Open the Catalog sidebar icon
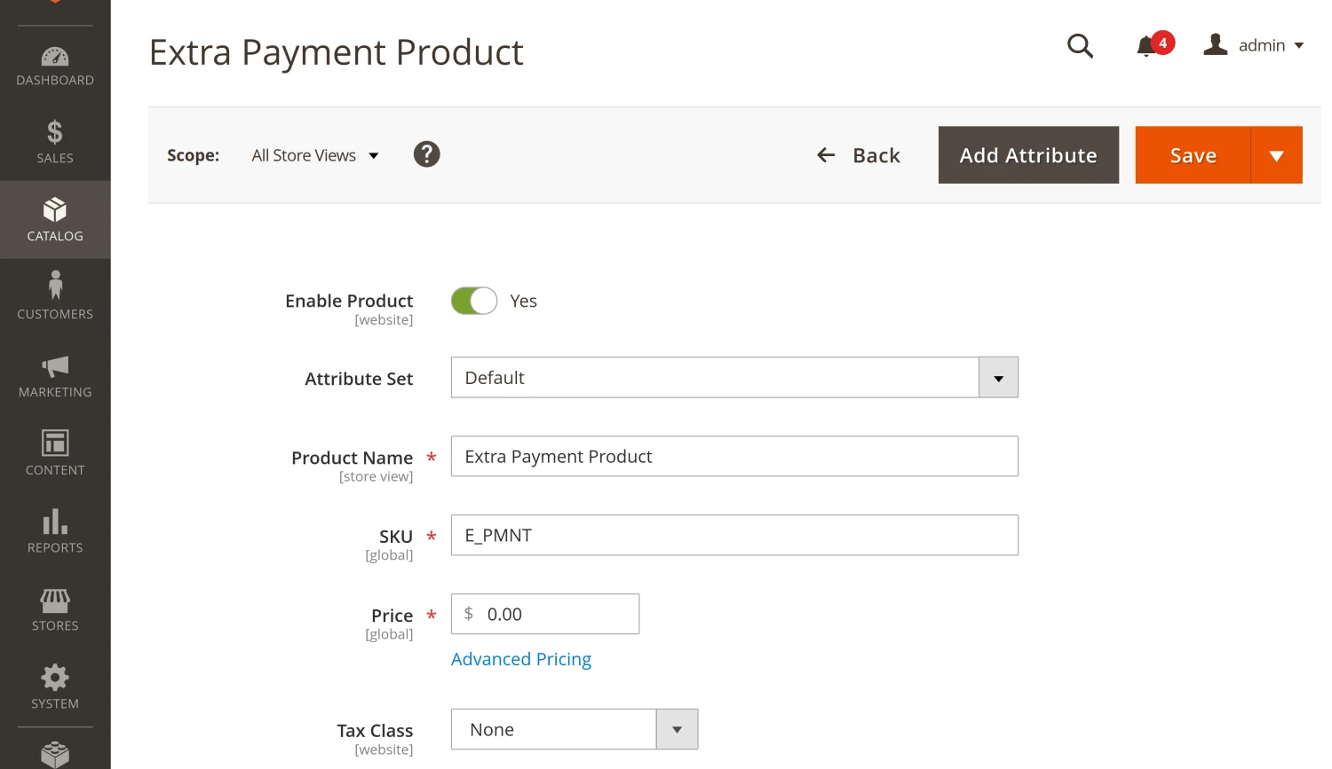This screenshot has height=769, width=1332. click(x=54, y=211)
